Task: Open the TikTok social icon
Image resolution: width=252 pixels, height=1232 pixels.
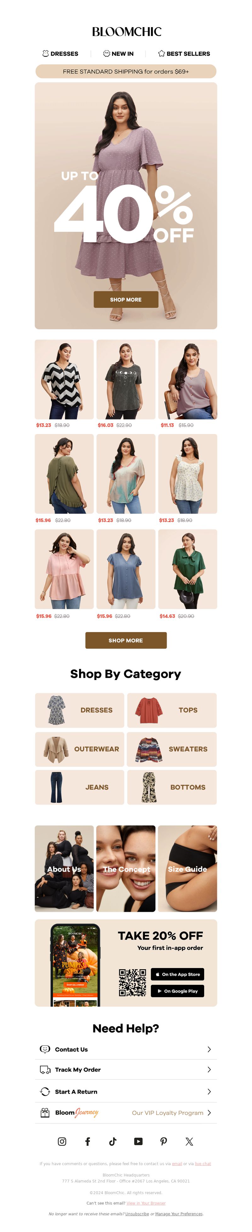Action: (113, 1141)
